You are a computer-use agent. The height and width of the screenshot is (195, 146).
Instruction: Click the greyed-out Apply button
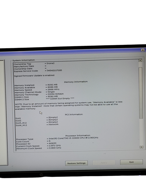click(x=104, y=162)
